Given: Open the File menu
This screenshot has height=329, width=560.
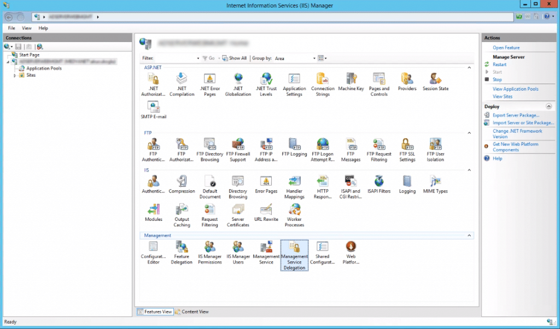Looking at the screenshot, I should click(x=11, y=28).
